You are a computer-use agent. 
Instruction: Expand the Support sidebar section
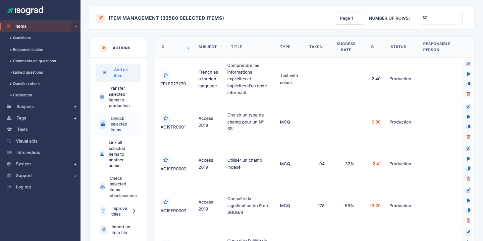point(75,176)
